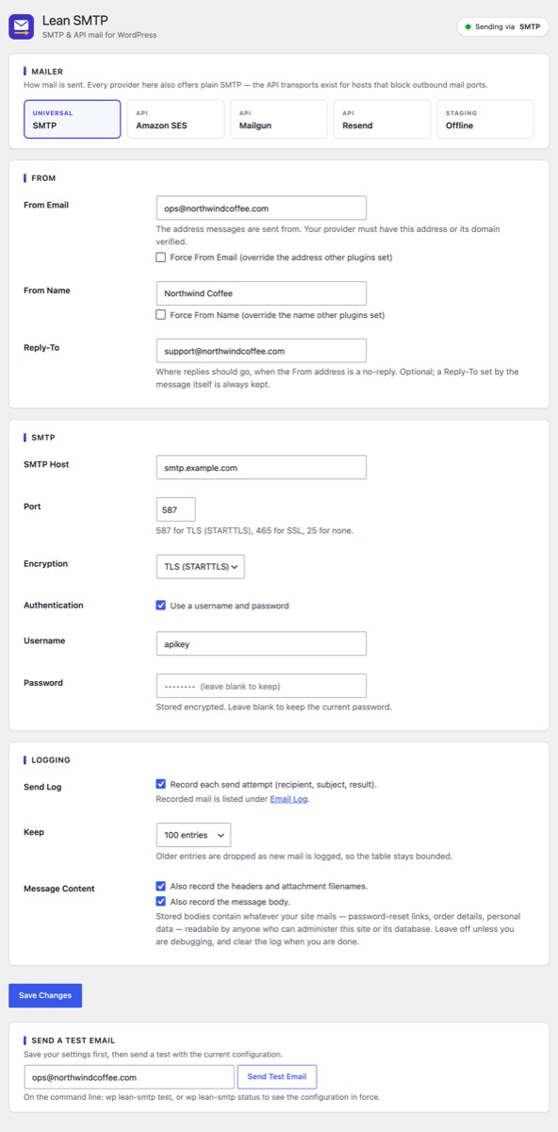The width and height of the screenshot is (558, 1132).
Task: Click the Username field containing apikey
Action: (261, 643)
